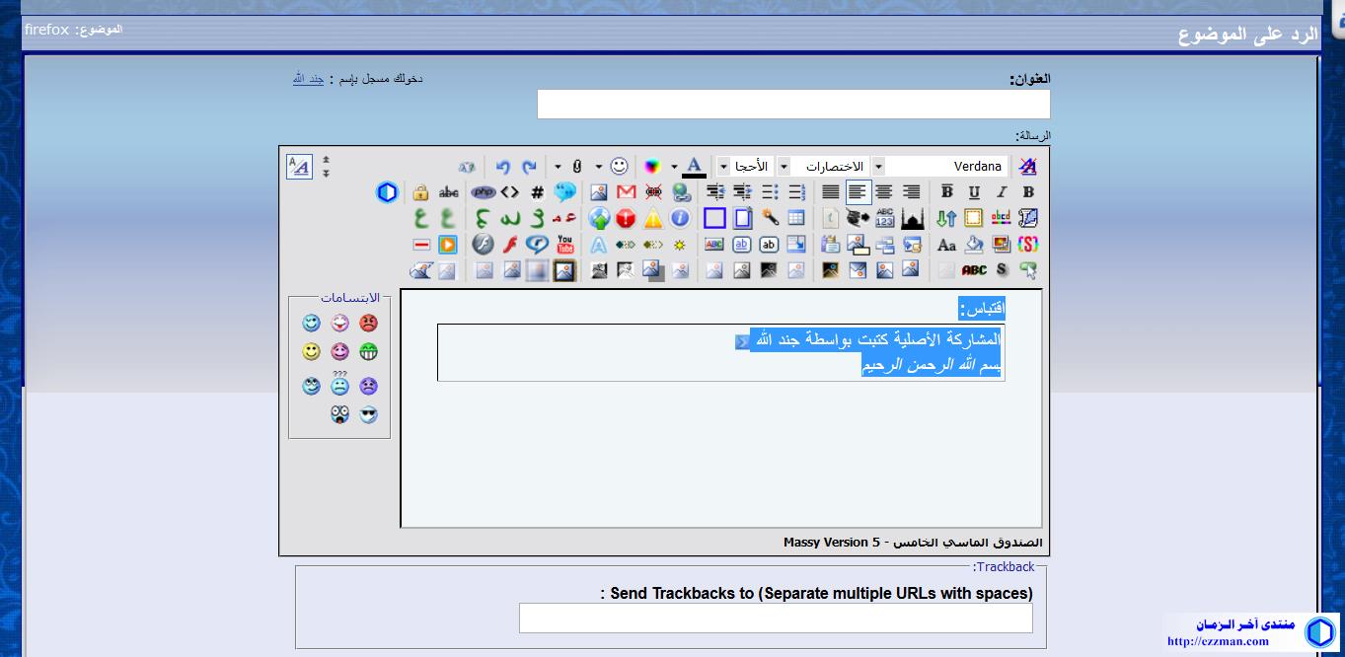Click the Gmail envelope icon

click(626, 192)
